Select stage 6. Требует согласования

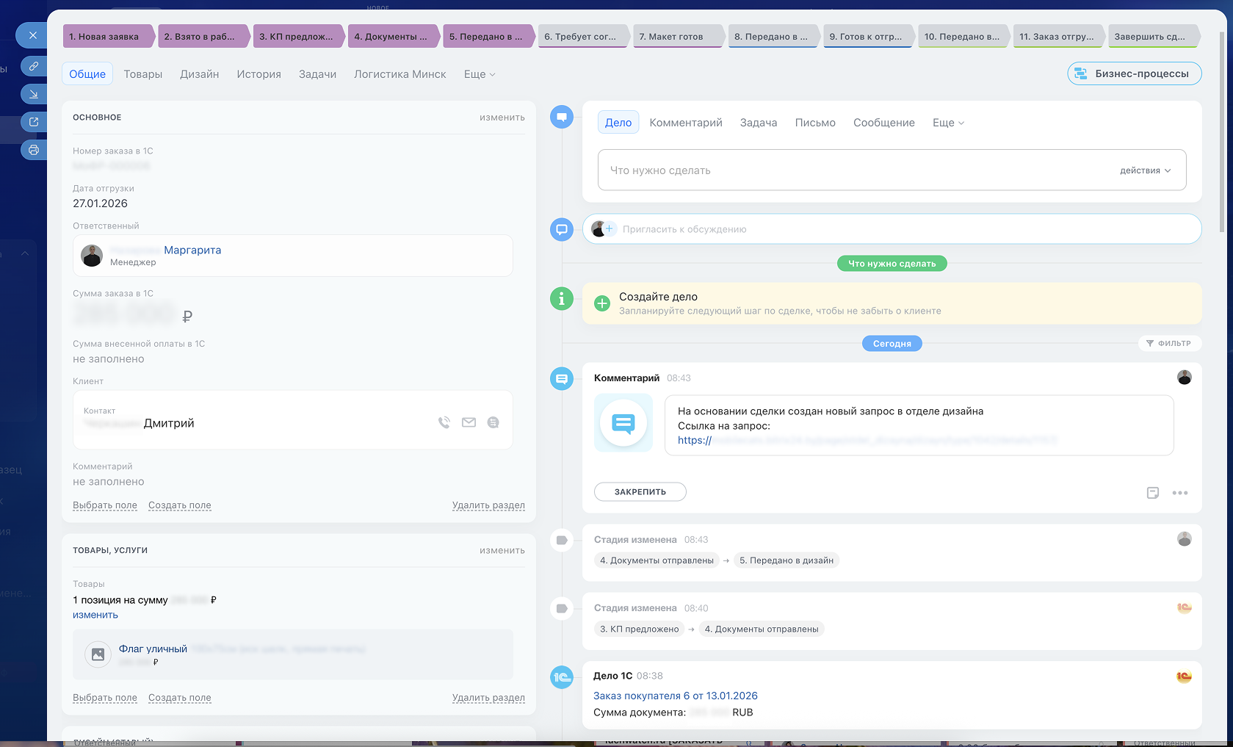(583, 36)
